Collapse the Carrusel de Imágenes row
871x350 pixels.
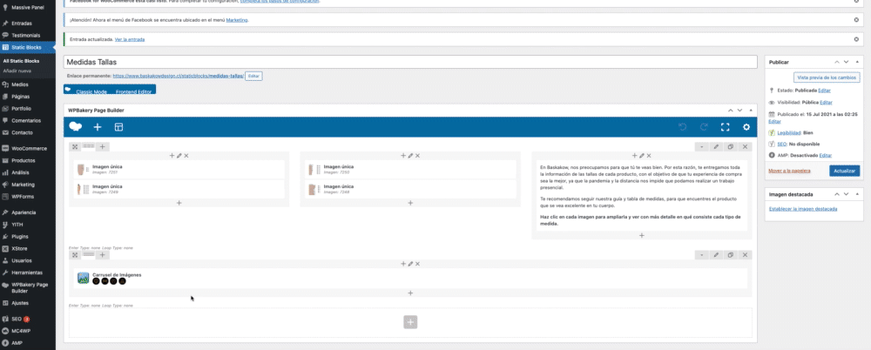(702, 255)
